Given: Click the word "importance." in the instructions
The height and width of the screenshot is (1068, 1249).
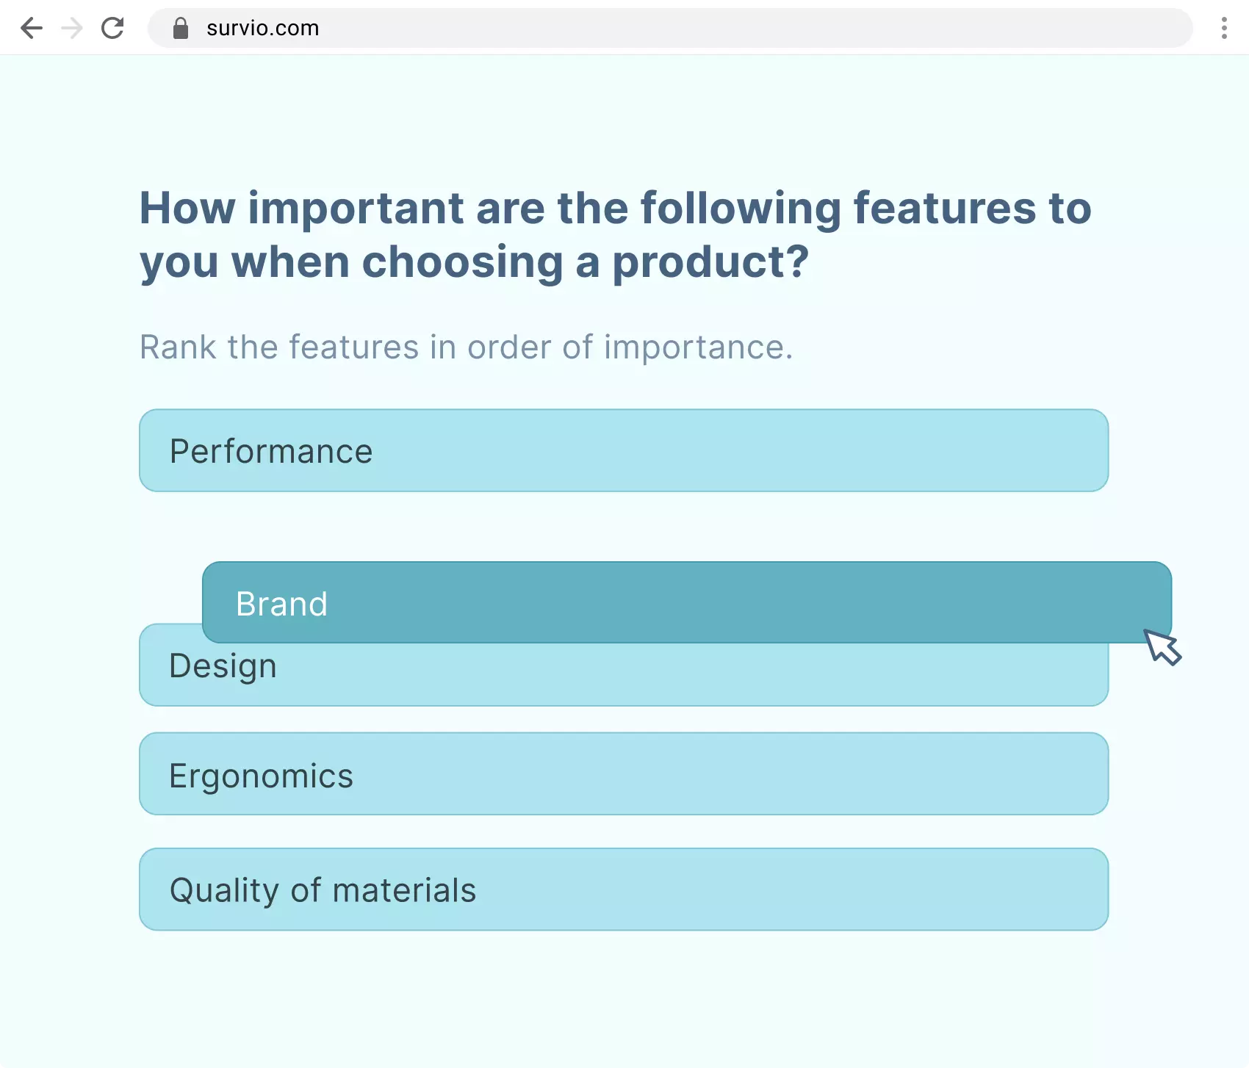Looking at the screenshot, I should coord(698,347).
